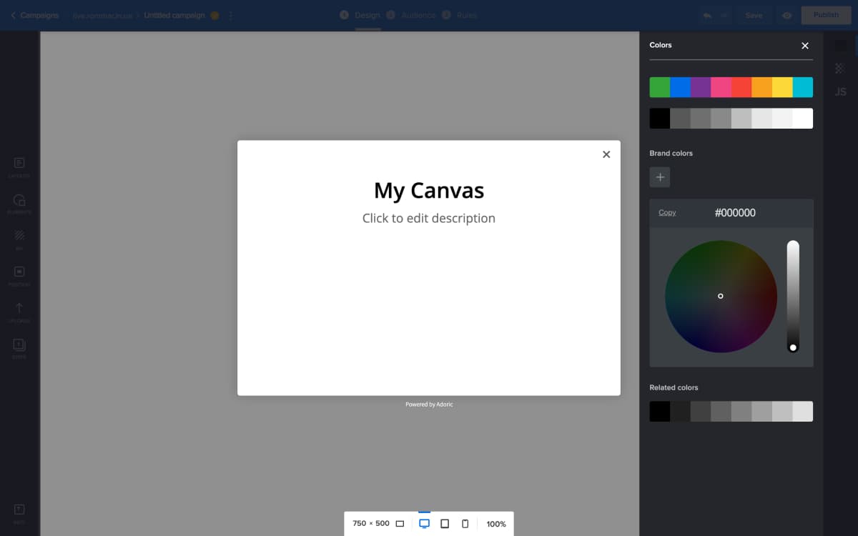858x536 pixels.
Task: Close the My Canvas popup with X
Action: (606, 154)
